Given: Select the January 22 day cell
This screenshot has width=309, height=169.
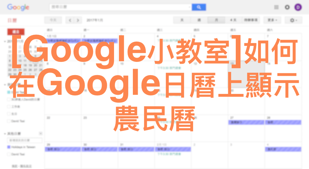Looking at the screenshot, I should coord(63,128).
